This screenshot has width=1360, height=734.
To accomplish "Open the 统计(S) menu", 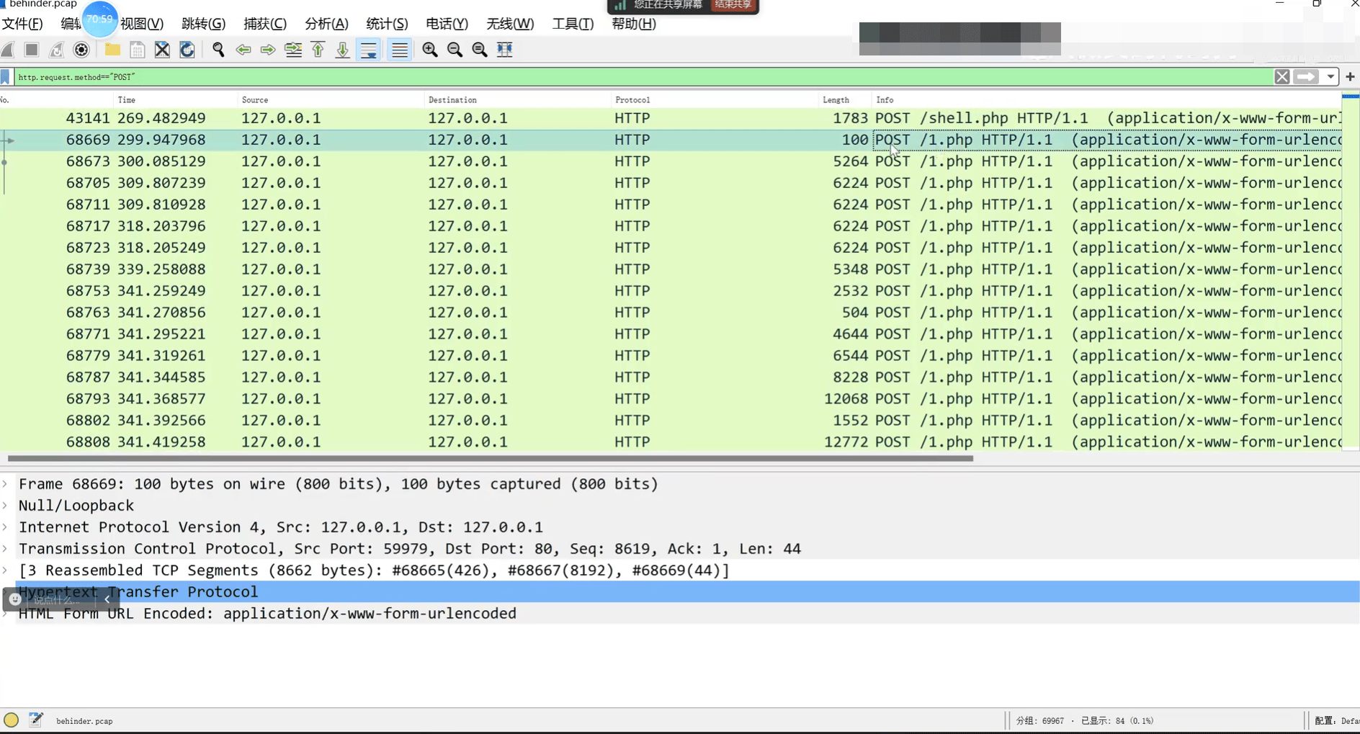I will pyautogui.click(x=387, y=24).
